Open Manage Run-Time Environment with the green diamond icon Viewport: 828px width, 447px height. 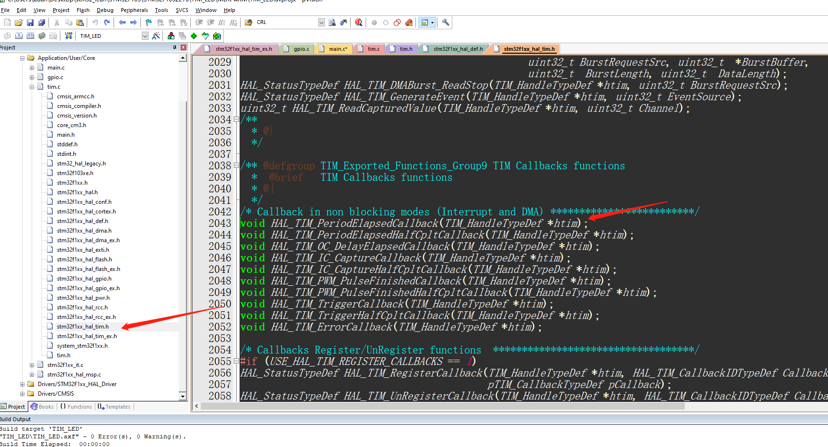click(194, 36)
